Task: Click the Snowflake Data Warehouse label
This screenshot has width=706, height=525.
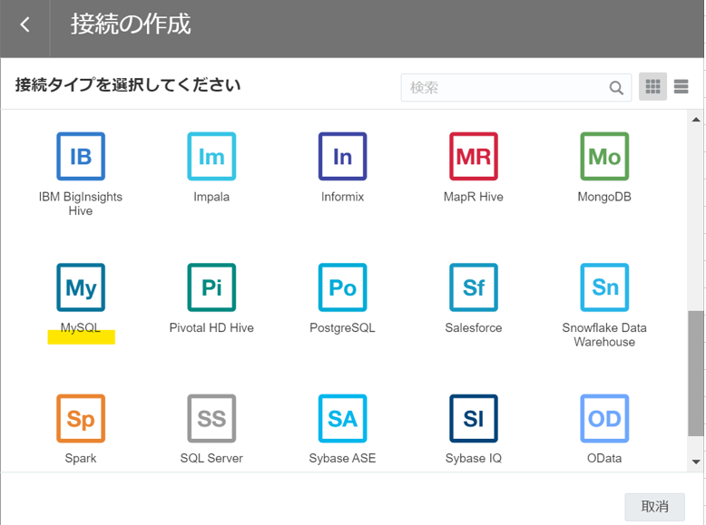Action: coord(604,335)
